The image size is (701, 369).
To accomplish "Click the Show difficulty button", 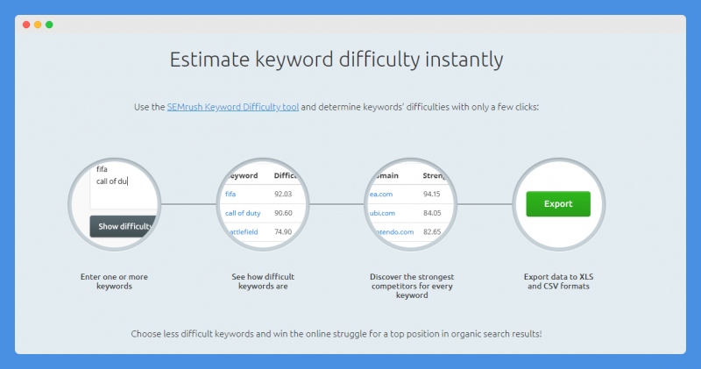I will point(124,226).
